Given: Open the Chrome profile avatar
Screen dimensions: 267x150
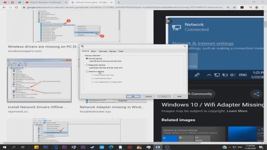Looking at the screenshot, I should pyautogui.click(x=257, y=7).
